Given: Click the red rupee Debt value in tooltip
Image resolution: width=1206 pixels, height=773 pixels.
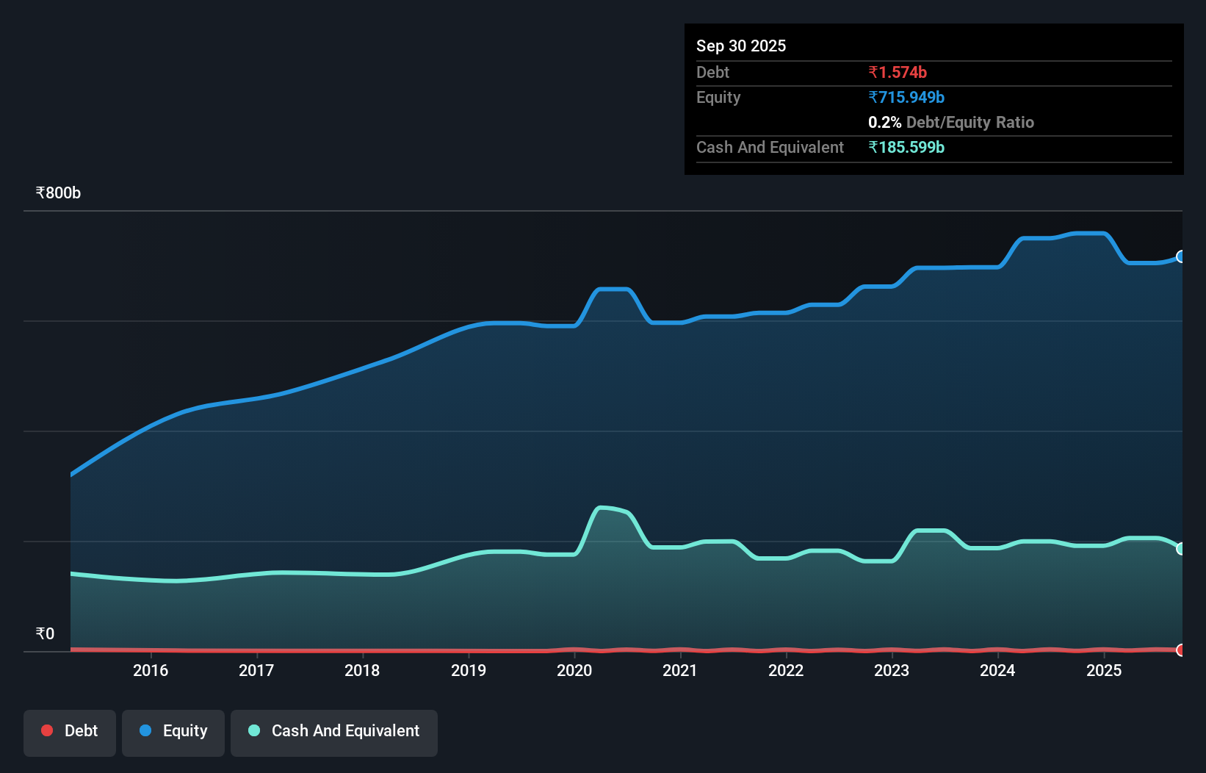Looking at the screenshot, I should pyautogui.click(x=898, y=72).
